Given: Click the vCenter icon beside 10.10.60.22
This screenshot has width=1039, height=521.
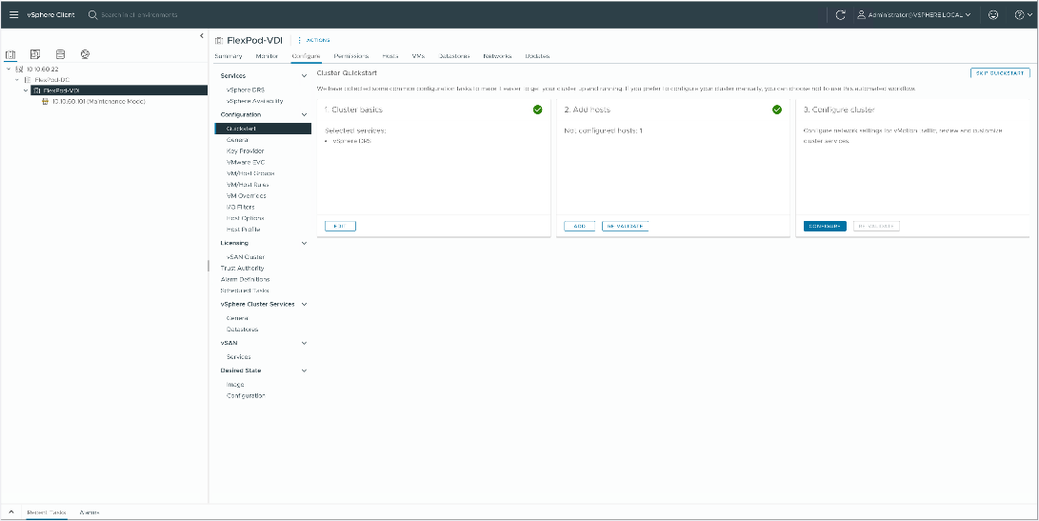Looking at the screenshot, I should point(19,69).
